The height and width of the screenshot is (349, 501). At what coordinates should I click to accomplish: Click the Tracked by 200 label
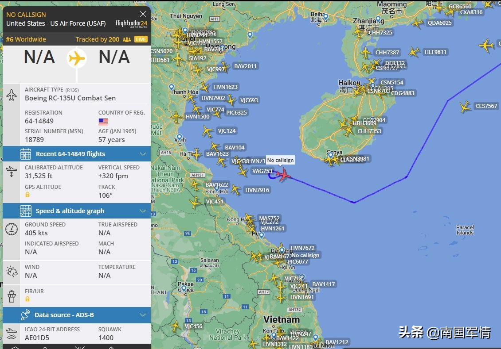pos(98,39)
